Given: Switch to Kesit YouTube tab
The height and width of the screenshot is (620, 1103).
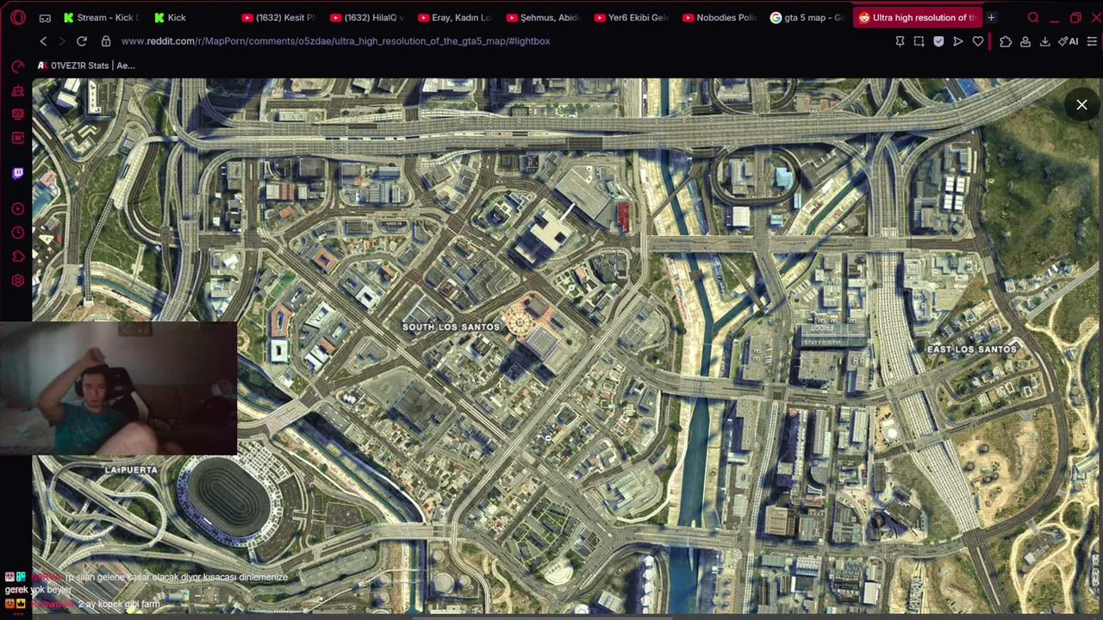Looking at the screenshot, I should (x=278, y=17).
